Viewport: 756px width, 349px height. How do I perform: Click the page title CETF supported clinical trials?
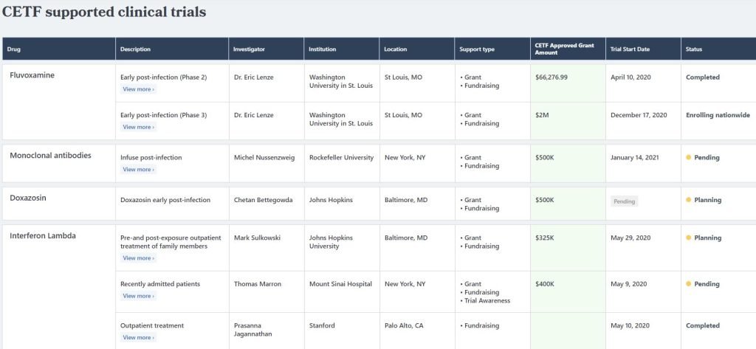coord(104,13)
